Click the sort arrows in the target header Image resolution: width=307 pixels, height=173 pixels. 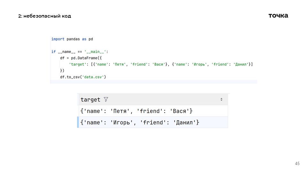(221, 100)
